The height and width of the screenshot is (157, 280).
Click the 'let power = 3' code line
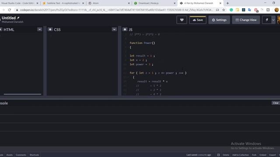point(141,64)
